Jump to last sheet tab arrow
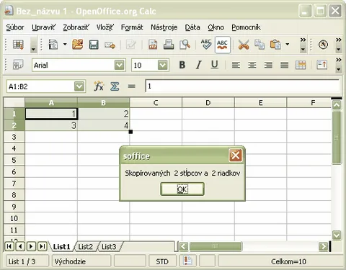This screenshot has height=270, width=346. click(x=43, y=246)
